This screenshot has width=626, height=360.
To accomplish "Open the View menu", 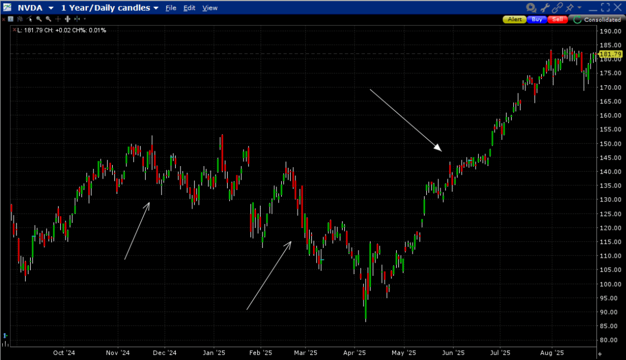I will click(x=210, y=8).
